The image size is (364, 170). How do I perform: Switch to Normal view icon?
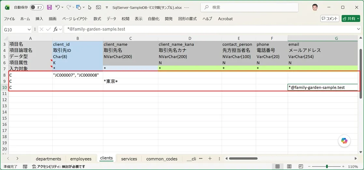pyautogui.click(x=277, y=166)
